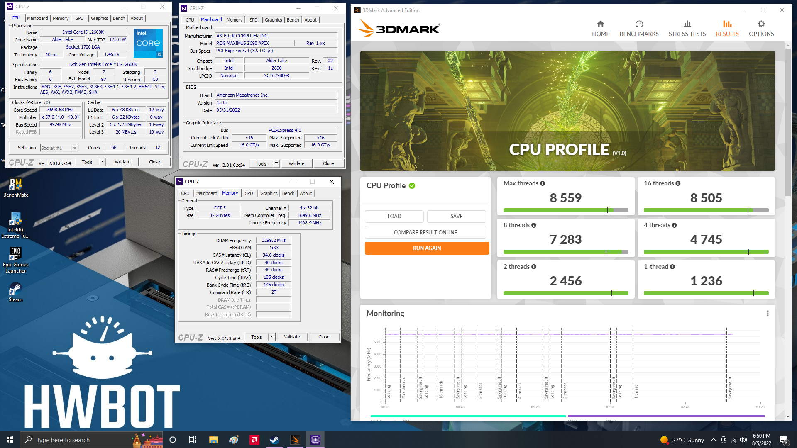The height and width of the screenshot is (448, 797).
Task: Click CPU PROFILE banner image
Action: coord(567,111)
